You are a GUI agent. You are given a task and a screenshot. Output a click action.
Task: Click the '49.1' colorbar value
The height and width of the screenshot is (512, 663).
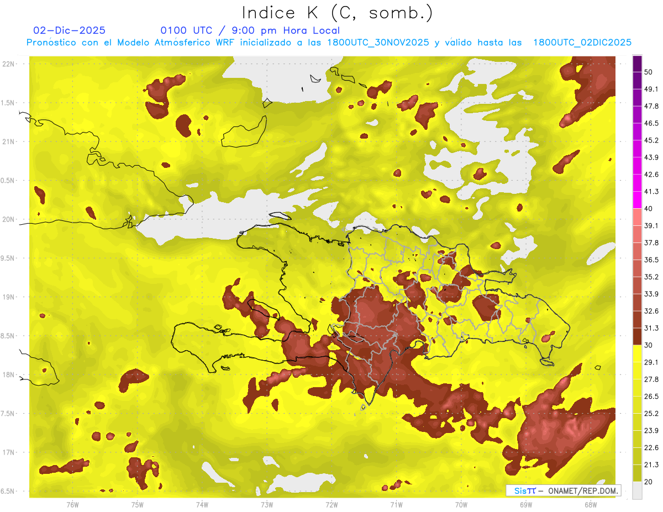(x=651, y=89)
